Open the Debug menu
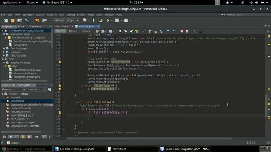271x152 pixels. pyautogui.click(x=71, y=15)
